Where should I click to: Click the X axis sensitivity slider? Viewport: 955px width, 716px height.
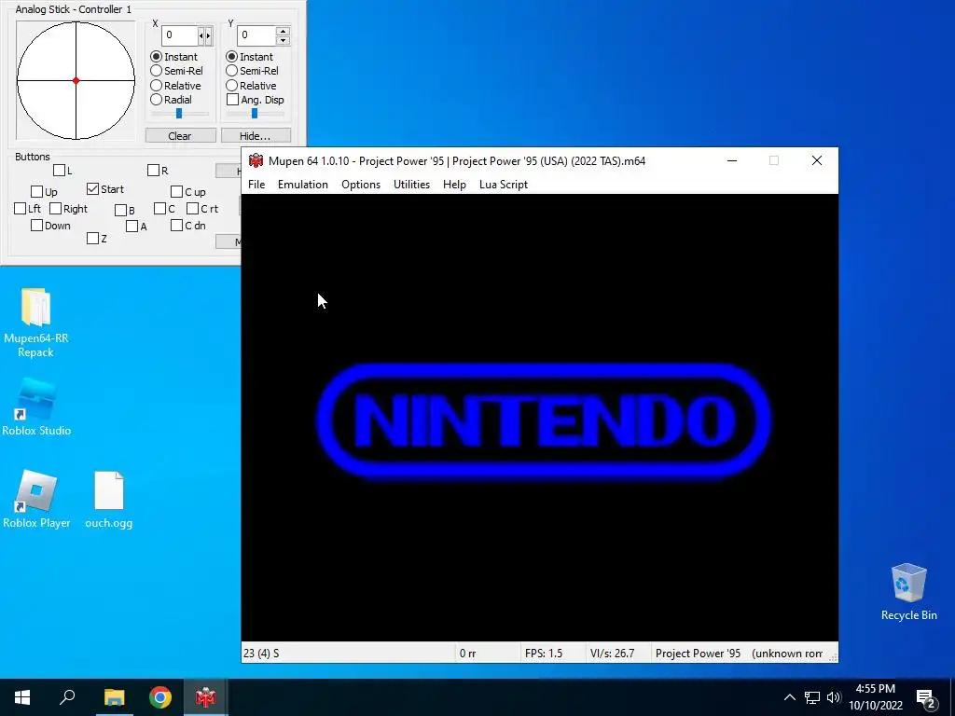(x=179, y=113)
